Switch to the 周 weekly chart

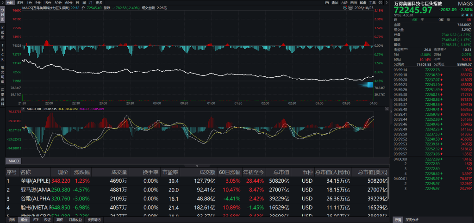coord(84,2)
